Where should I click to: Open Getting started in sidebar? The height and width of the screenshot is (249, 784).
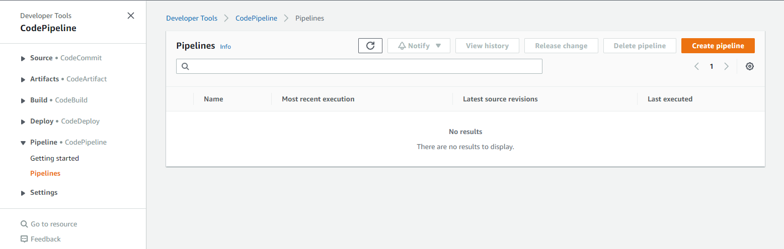tap(54, 158)
